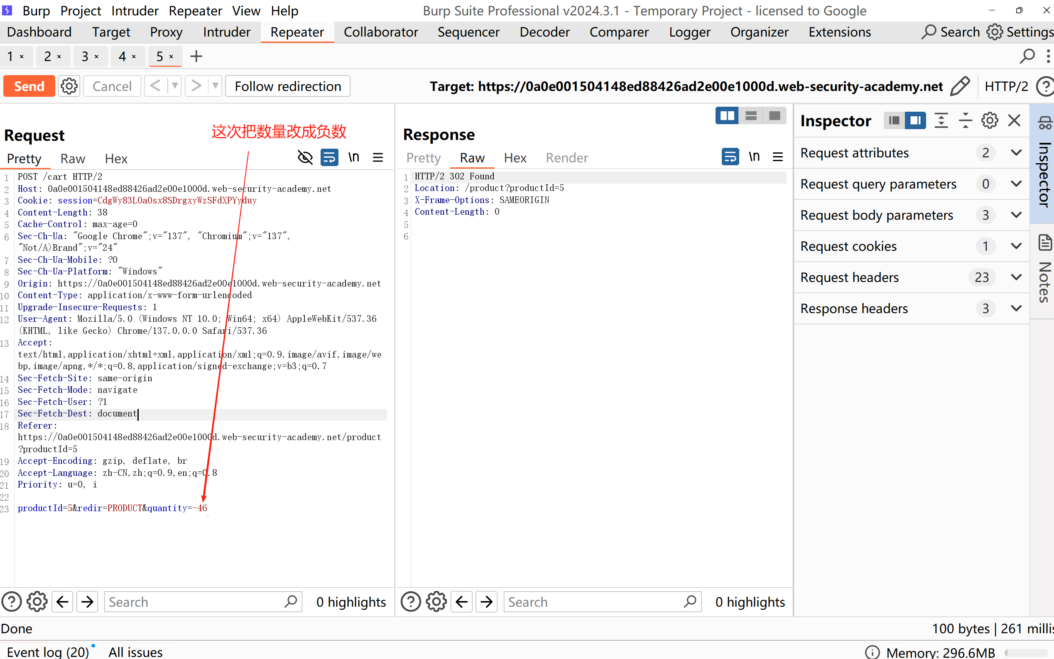Expand Request headers section
1054x659 pixels.
pos(1016,277)
